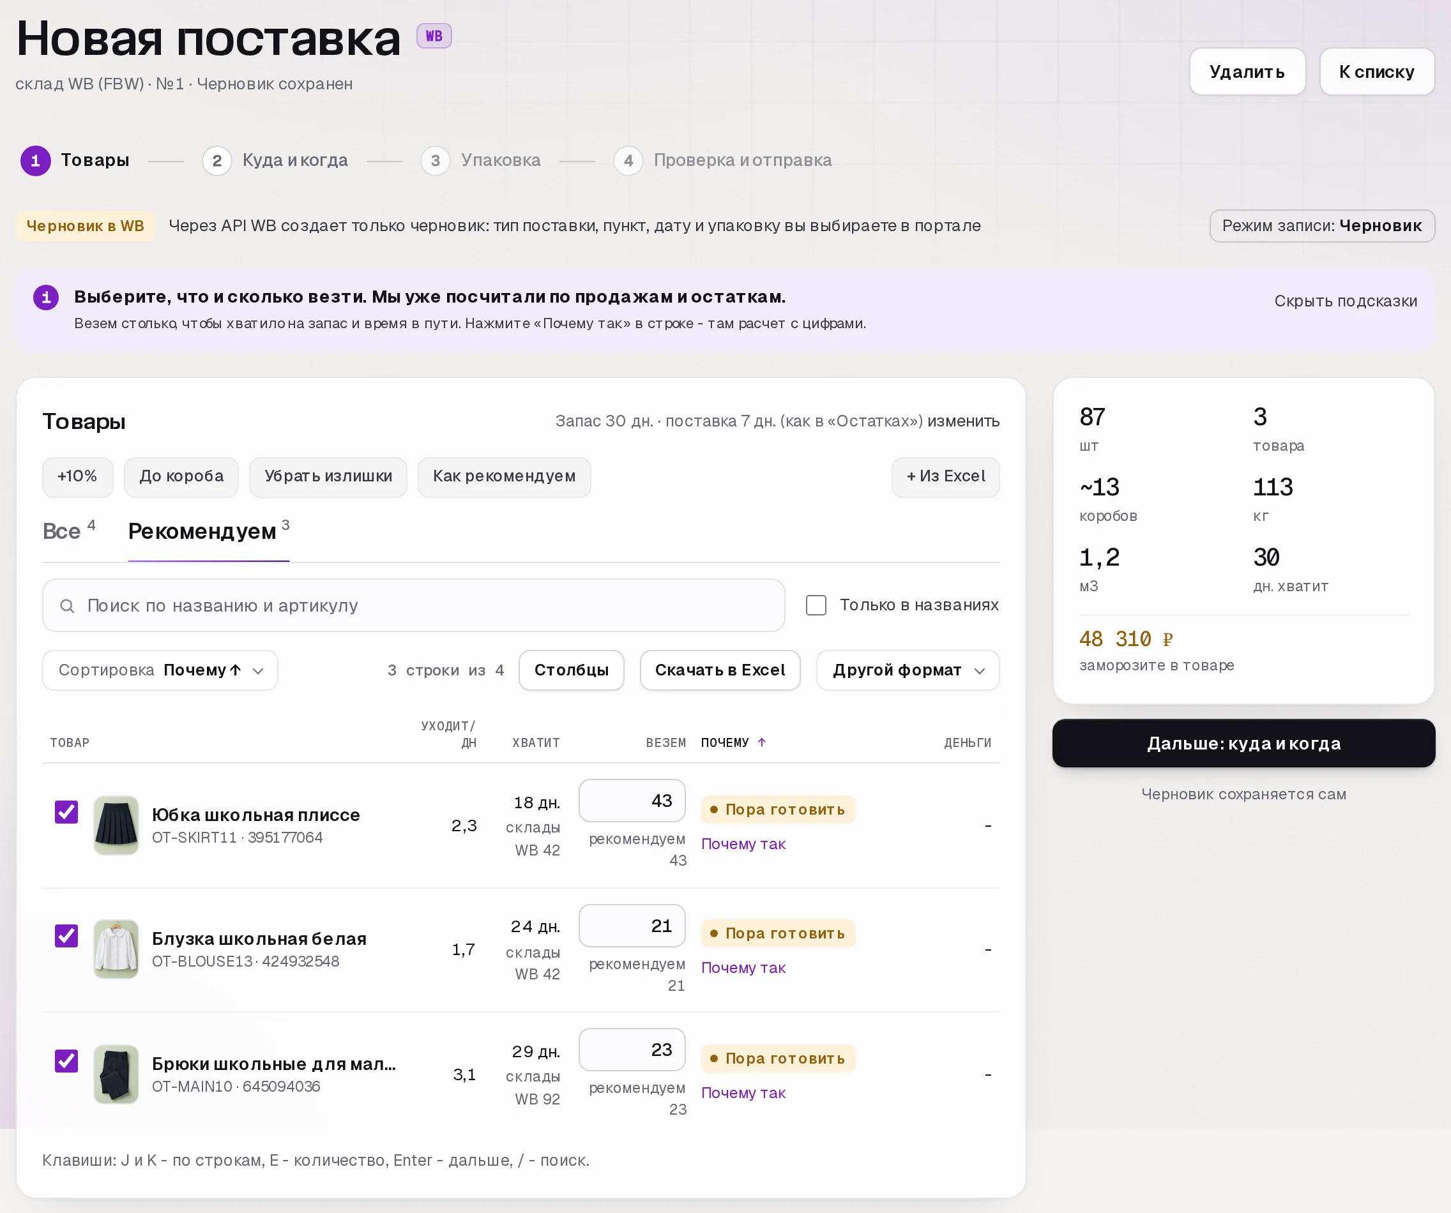This screenshot has height=1213, width=1451.
Task: Go to step 3 Упаковка
Action: point(481,160)
